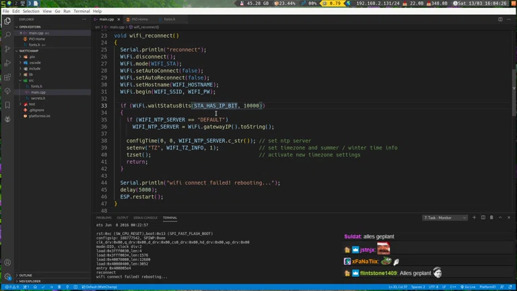
Task: Add a new terminal with plus icon
Action: pyautogui.click(x=474, y=218)
